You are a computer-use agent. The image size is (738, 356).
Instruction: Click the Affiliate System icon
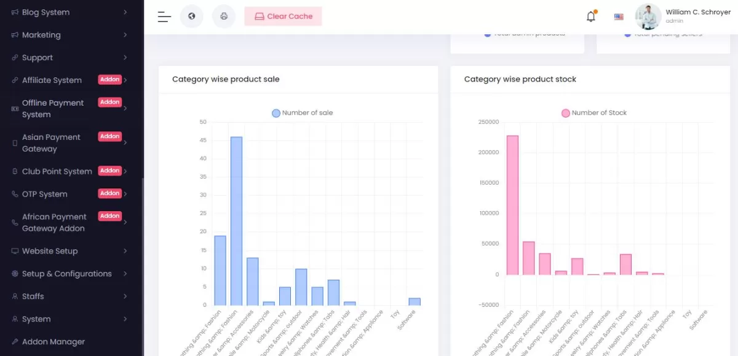(x=15, y=80)
